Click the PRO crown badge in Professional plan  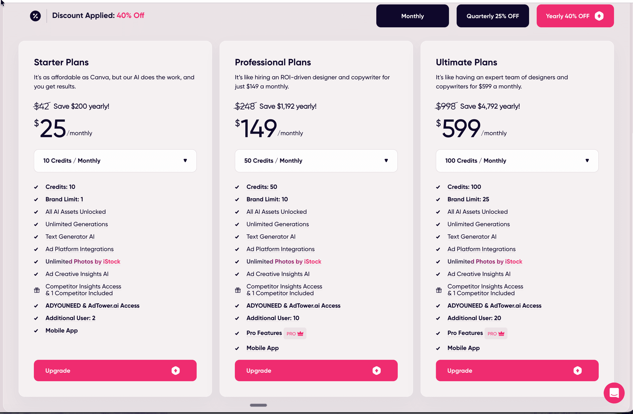[x=295, y=333]
